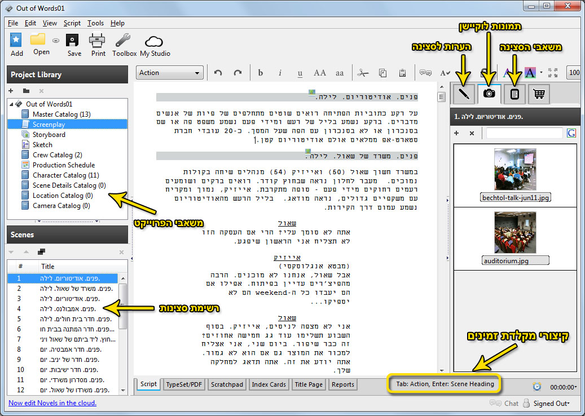585x416 pixels.
Task: Undo the last edit
Action: coord(218,73)
